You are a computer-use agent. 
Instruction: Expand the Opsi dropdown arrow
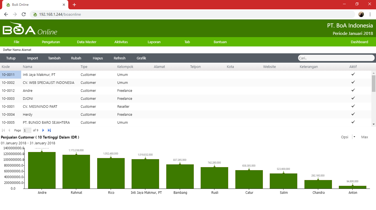tap(354, 137)
